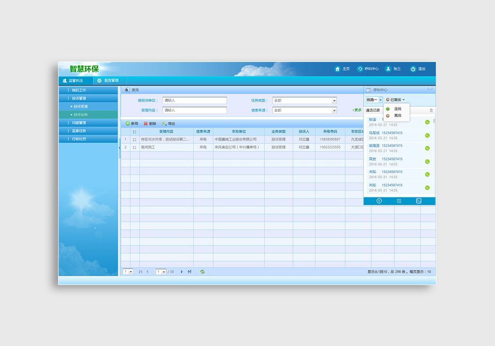Call back 马军成 with green phone icon
Image resolution: width=495 pixels, height=346 pixels.
tap(427, 135)
